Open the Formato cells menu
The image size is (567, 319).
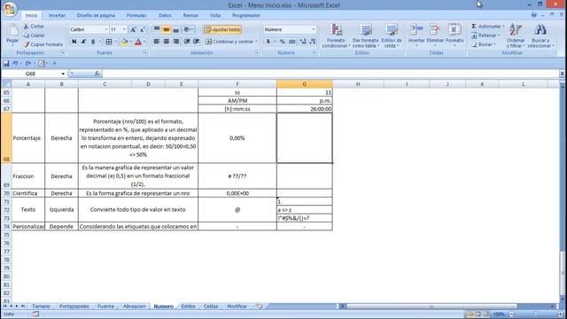(454, 35)
